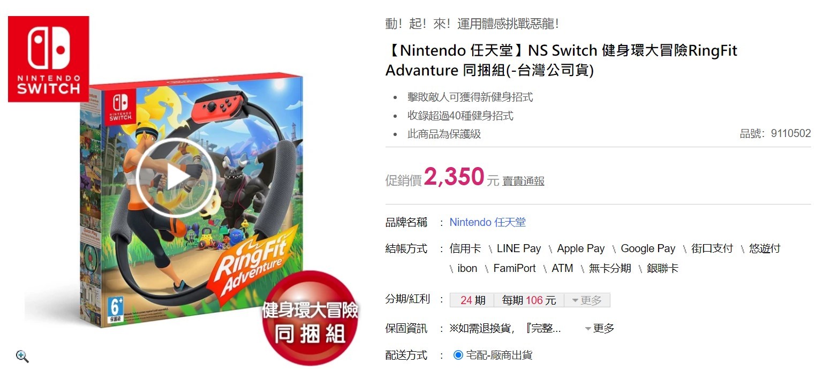The height and width of the screenshot is (371, 816).
Task: Expand 更多 next to warranty info
Action: [599, 328]
